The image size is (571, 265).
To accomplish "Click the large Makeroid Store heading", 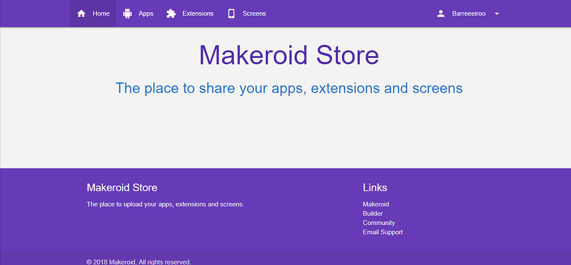I will (289, 55).
